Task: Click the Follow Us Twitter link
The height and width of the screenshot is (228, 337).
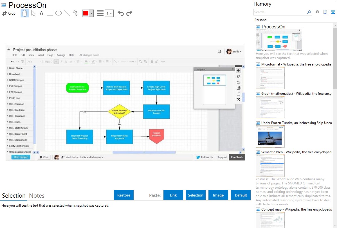Action: tap(205, 157)
